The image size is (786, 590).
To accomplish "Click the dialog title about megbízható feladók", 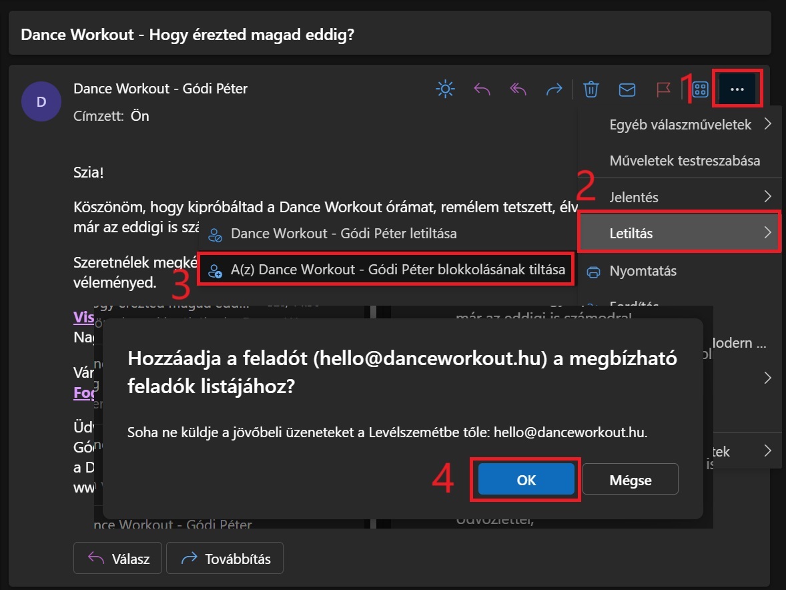I will click(402, 372).
